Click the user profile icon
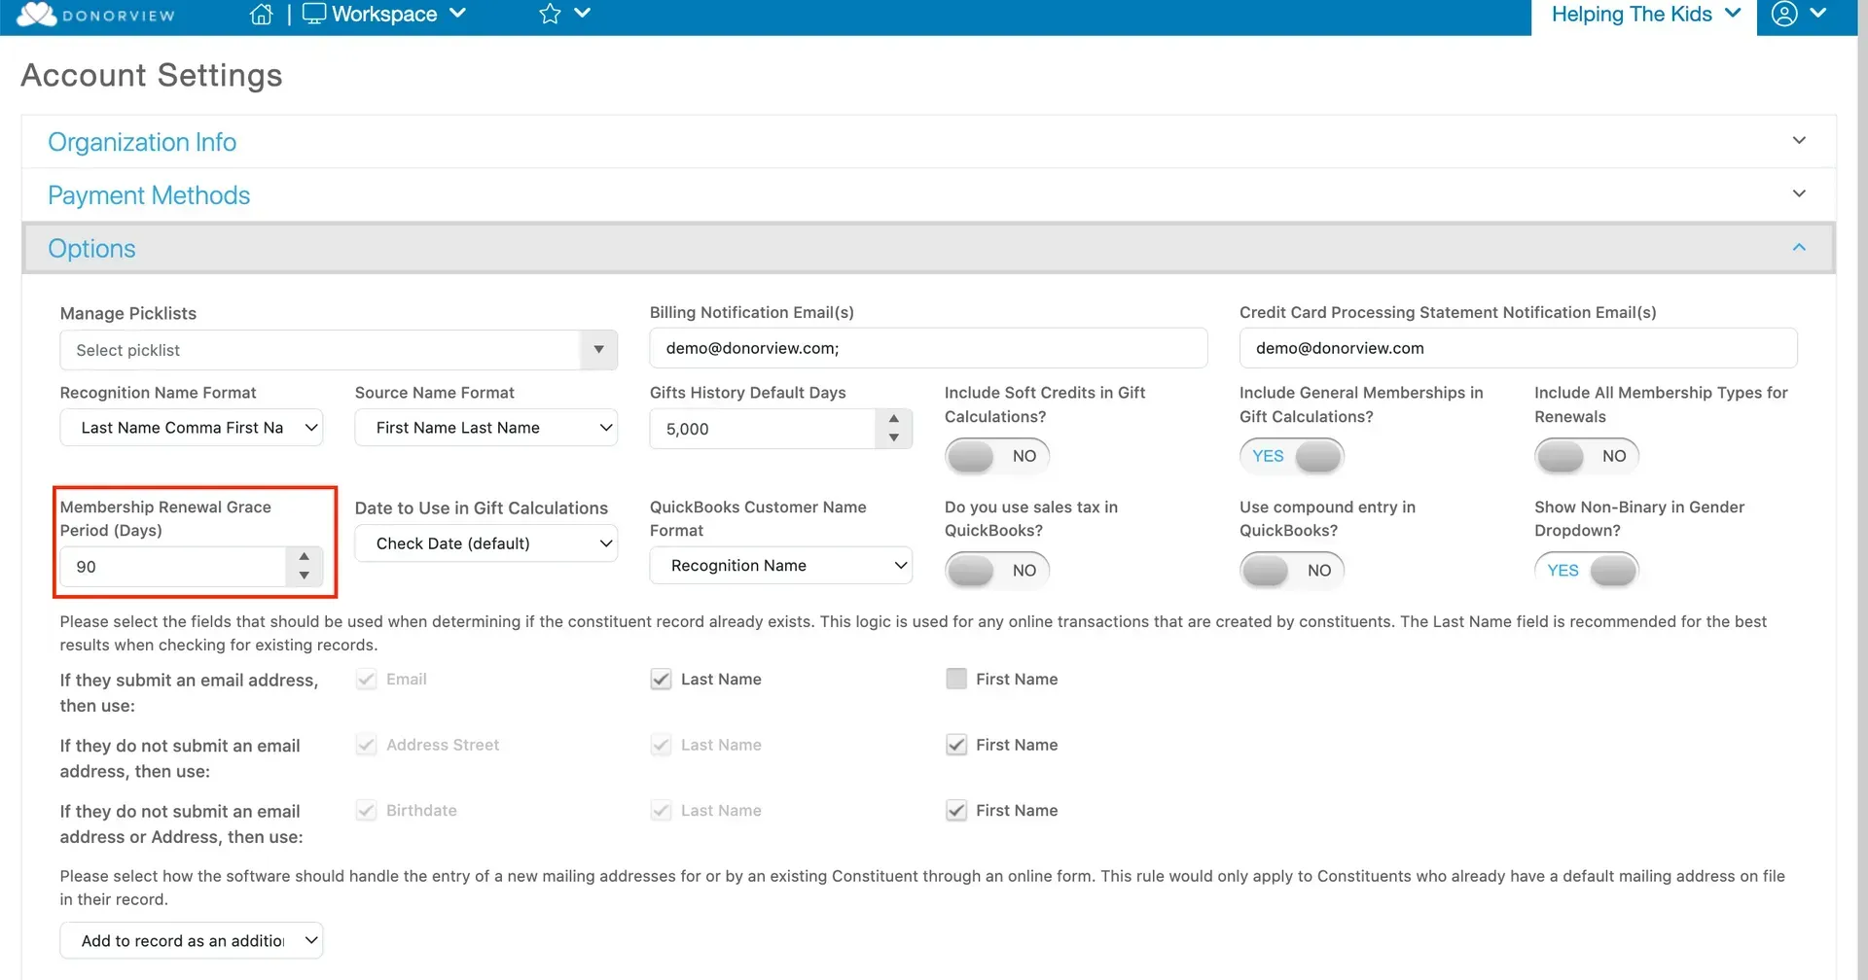Image resolution: width=1868 pixels, height=980 pixels. (x=1784, y=14)
